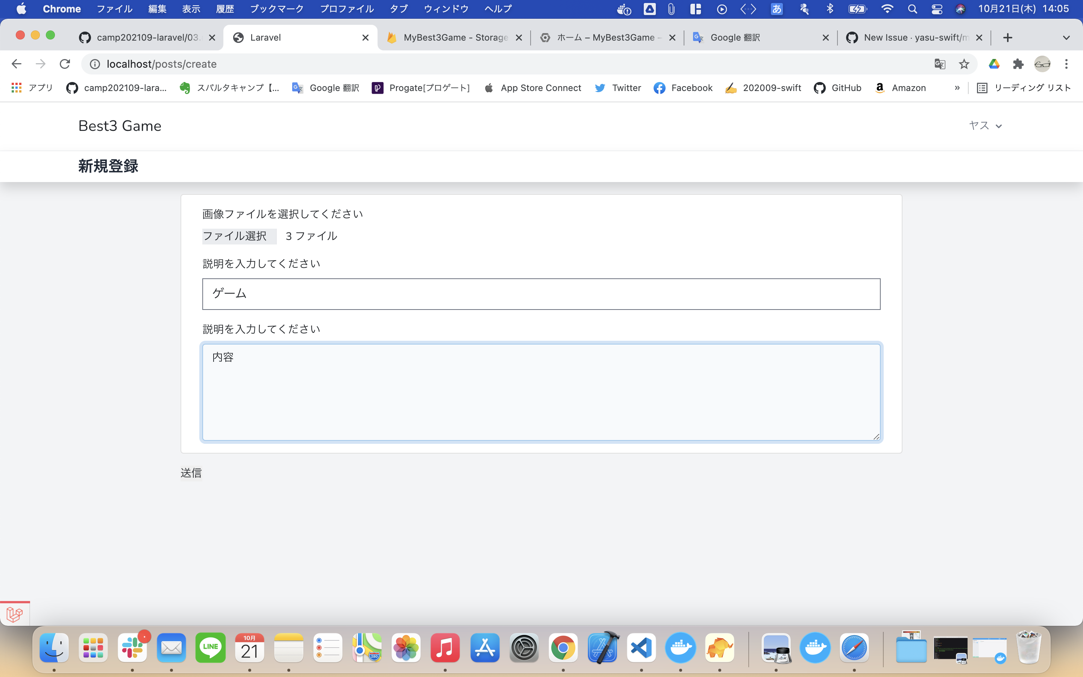Open the App Store Connect bookmark

tap(532, 88)
